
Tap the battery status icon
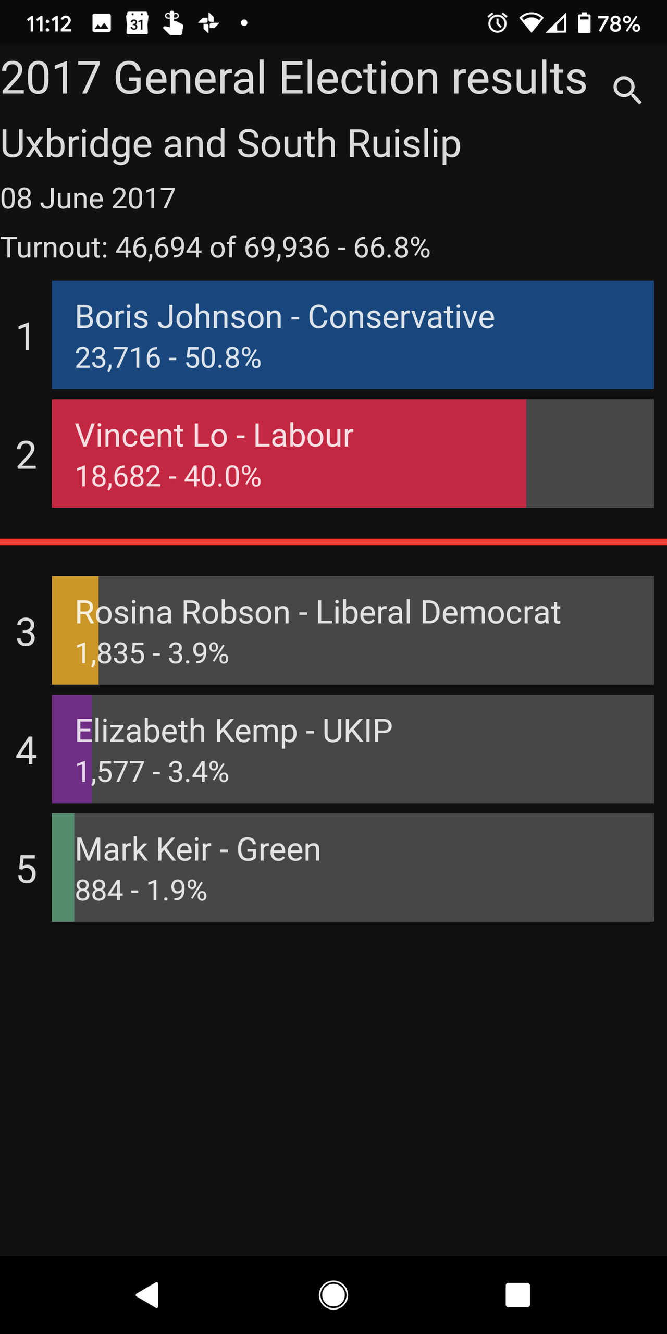tap(584, 23)
